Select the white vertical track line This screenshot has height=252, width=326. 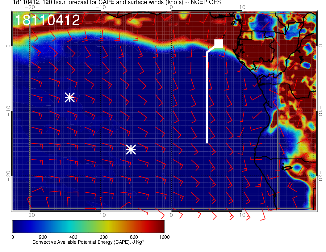click(207, 99)
